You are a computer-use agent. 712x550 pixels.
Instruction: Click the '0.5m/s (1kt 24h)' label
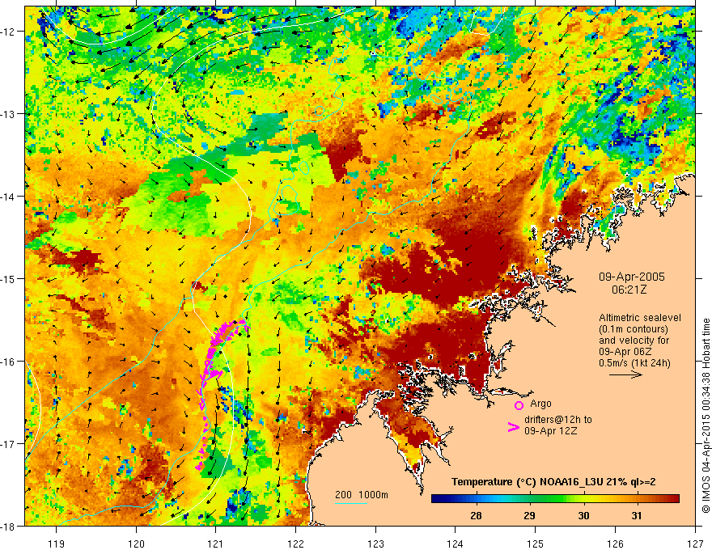click(x=635, y=362)
